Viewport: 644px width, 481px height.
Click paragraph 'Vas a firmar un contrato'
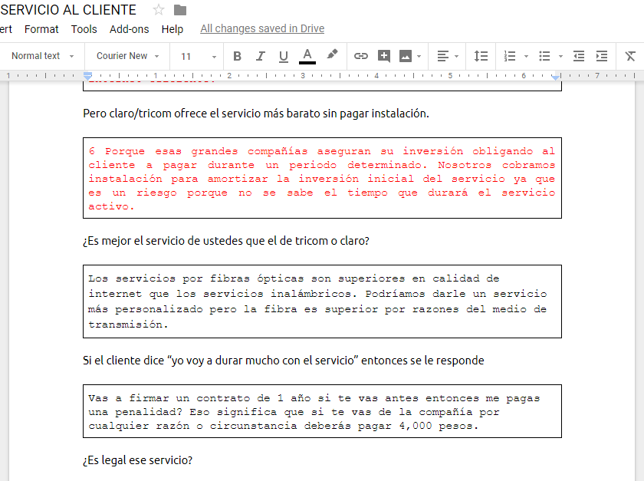[314, 412]
